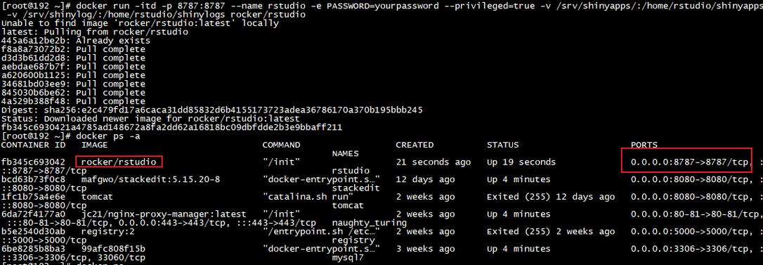The image size is (763, 265).
Task: Click the CREATED column header
Action: 415,145
